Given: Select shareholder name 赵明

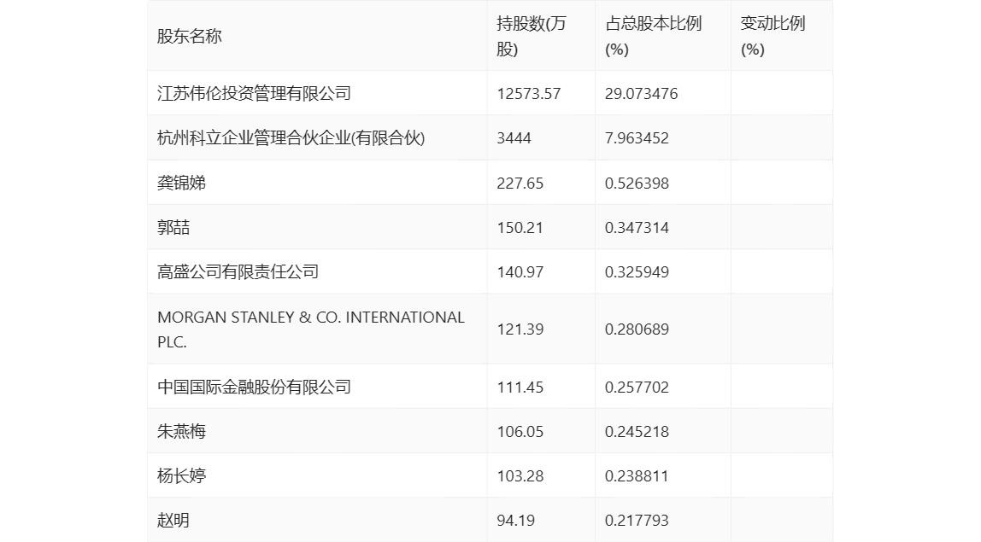Looking at the screenshot, I should 173,520.
